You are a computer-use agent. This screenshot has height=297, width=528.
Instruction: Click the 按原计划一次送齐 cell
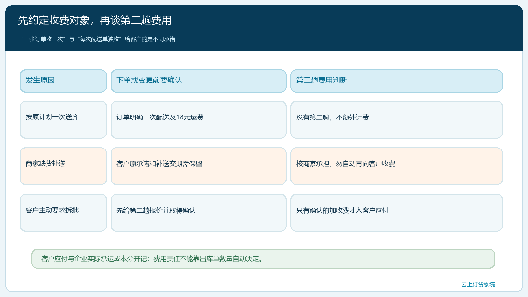click(x=63, y=119)
